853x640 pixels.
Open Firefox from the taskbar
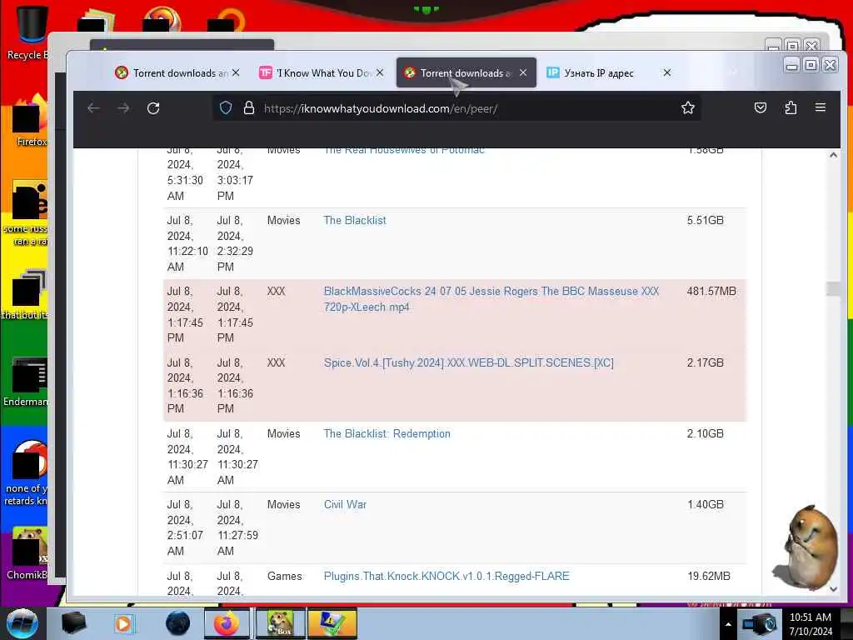(x=227, y=623)
